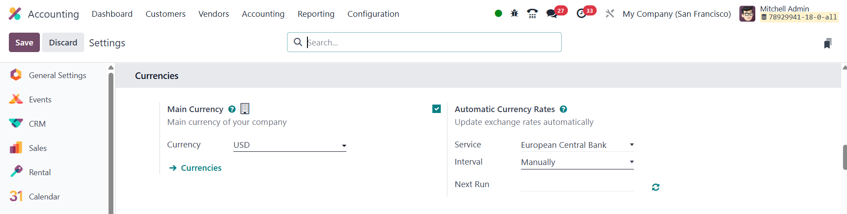Select CRM in the settings sidebar
847x214 pixels.
point(37,124)
